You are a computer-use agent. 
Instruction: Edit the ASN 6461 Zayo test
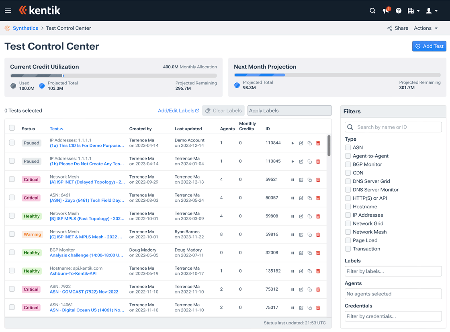(x=301, y=198)
